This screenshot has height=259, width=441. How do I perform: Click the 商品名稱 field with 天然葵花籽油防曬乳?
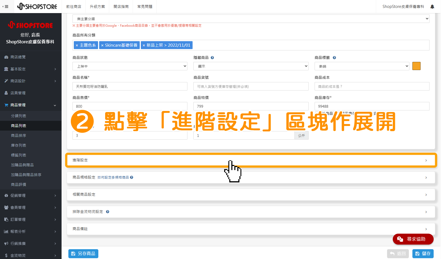(x=130, y=86)
